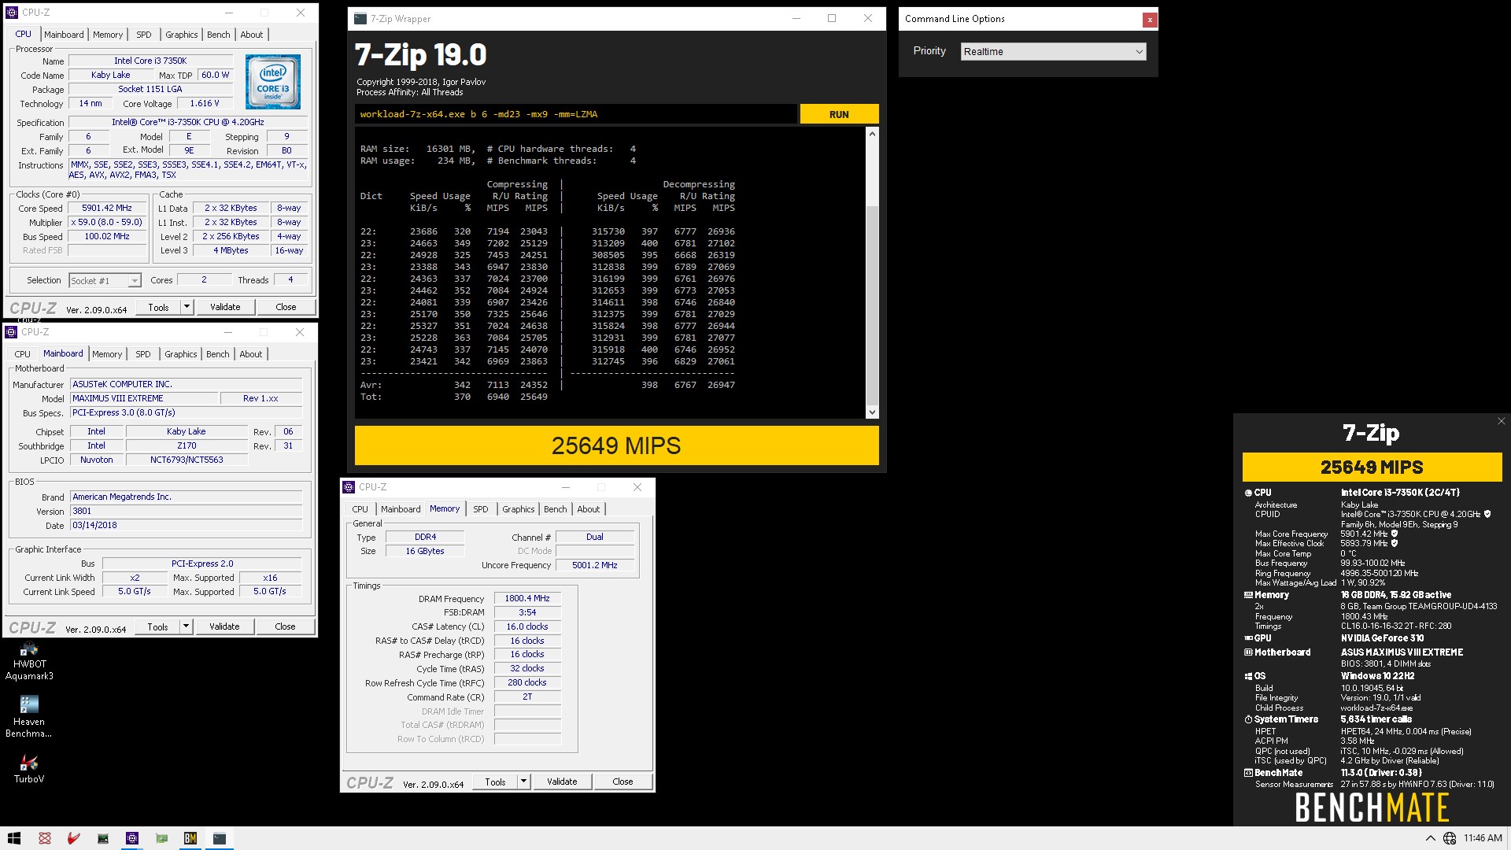Click Tools button in the top CPU-Z window
Screen dimensions: 1511x850
click(158, 307)
